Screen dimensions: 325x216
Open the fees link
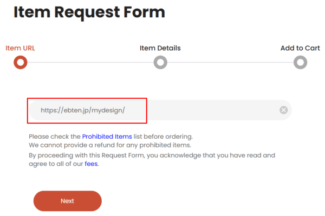point(91,164)
